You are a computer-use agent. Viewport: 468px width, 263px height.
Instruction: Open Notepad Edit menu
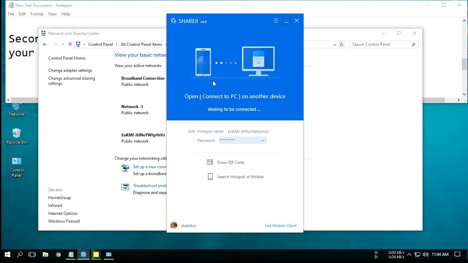[22, 14]
